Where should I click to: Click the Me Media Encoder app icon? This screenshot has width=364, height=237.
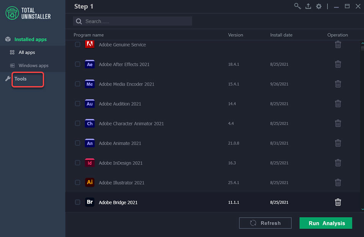pyautogui.click(x=90, y=84)
